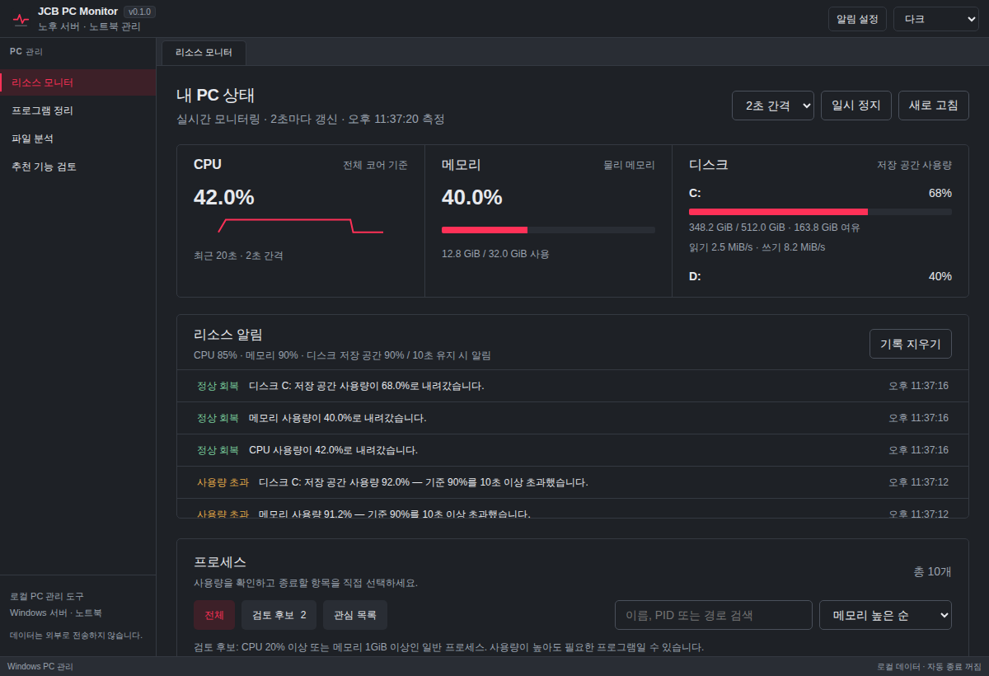Select the 디스크 C: 92.0% 사용량 초과 alert
The height and width of the screenshot is (676, 989).
point(573,482)
